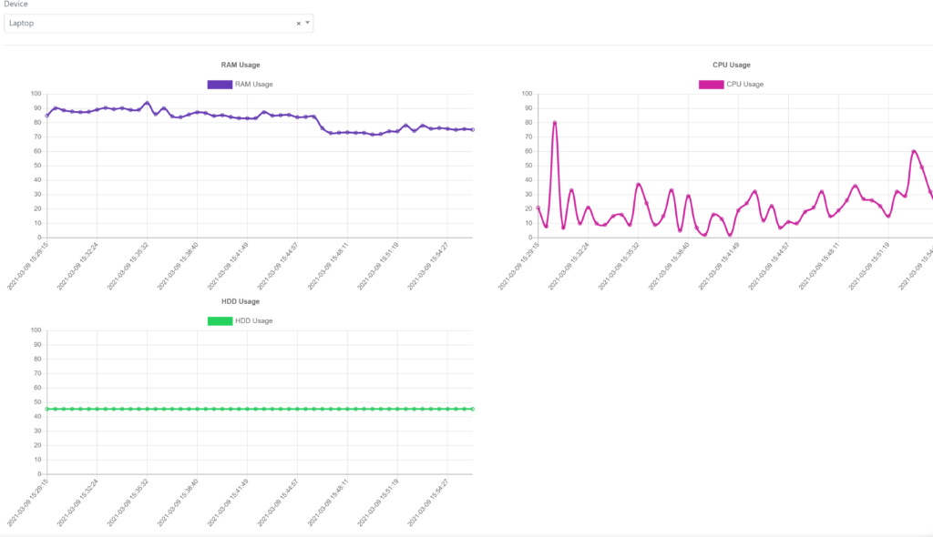Screen dimensions: 933x537
Task: Click the last HDD Usage data point
Action: point(473,410)
